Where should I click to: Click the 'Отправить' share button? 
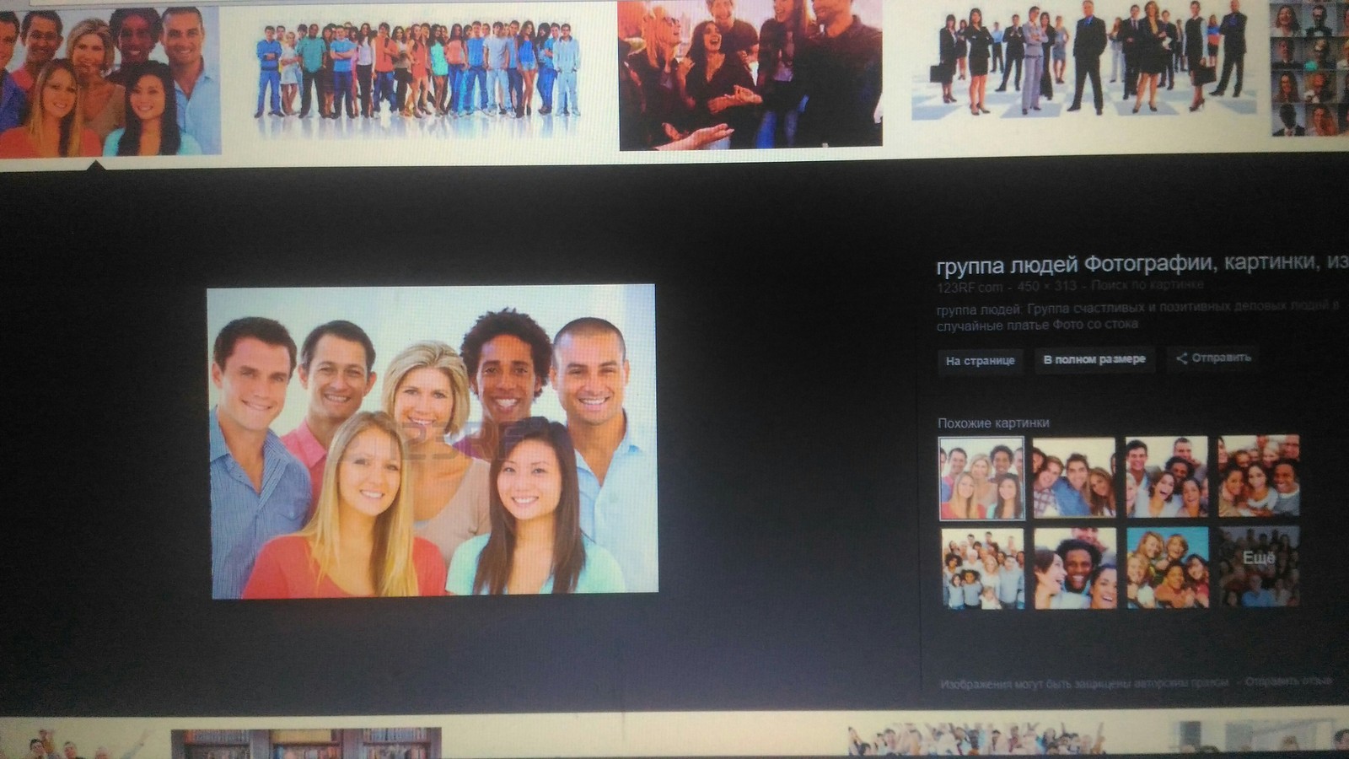(x=1213, y=358)
